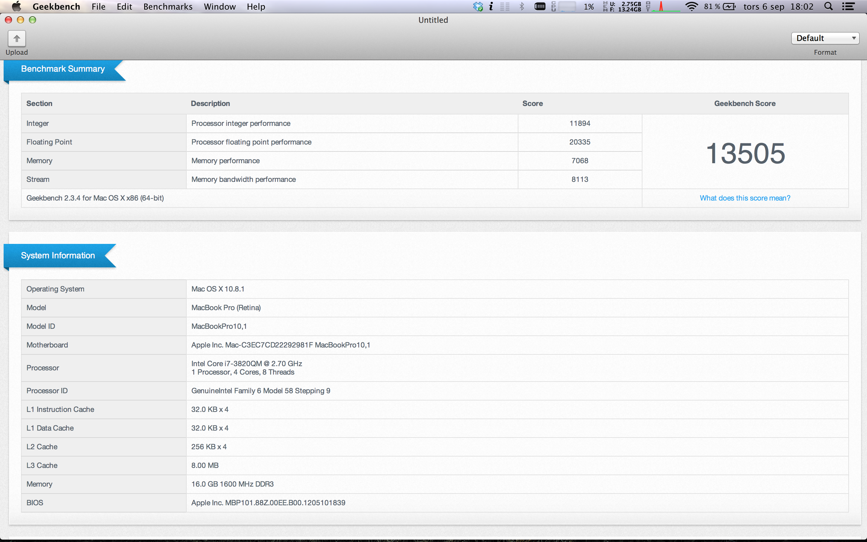867x542 pixels.
Task: Click the memory chip menu bar icon
Action: pyautogui.click(x=539, y=6)
